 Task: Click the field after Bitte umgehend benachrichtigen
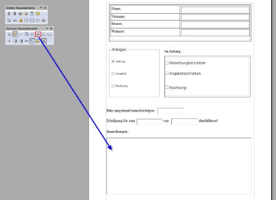171,111
